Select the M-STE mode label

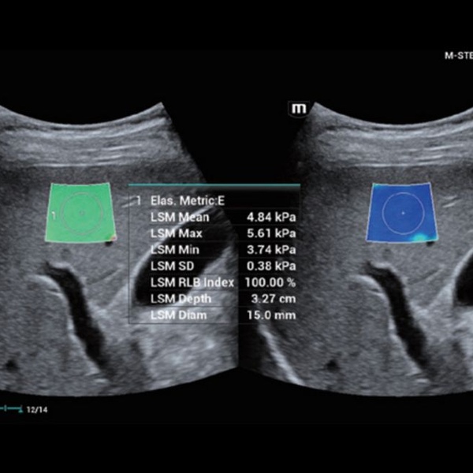459,55
